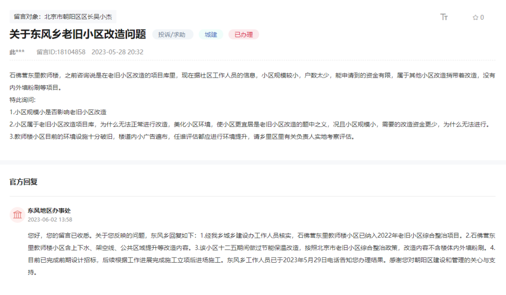Click the red government building avatar icon
The image size is (506, 295).
pos(17,215)
